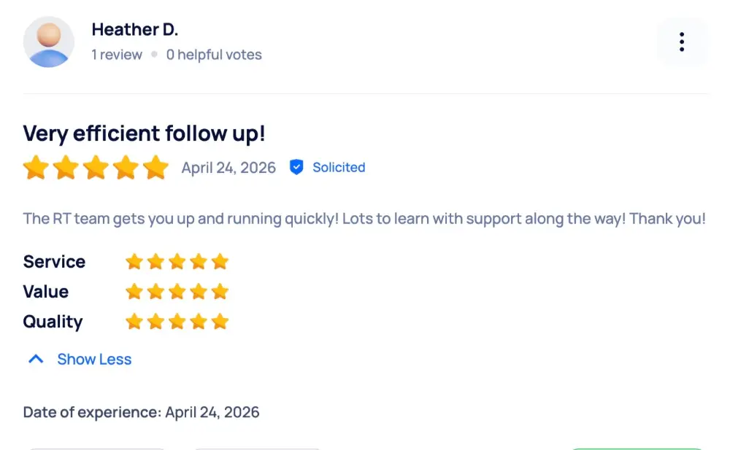Open the three-dot options menu

coord(682,42)
